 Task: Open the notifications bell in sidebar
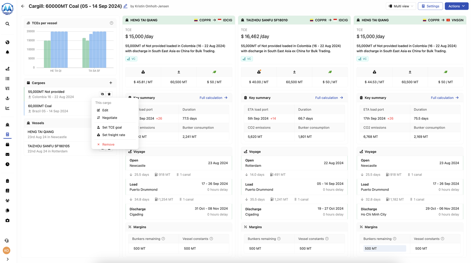point(7,52)
